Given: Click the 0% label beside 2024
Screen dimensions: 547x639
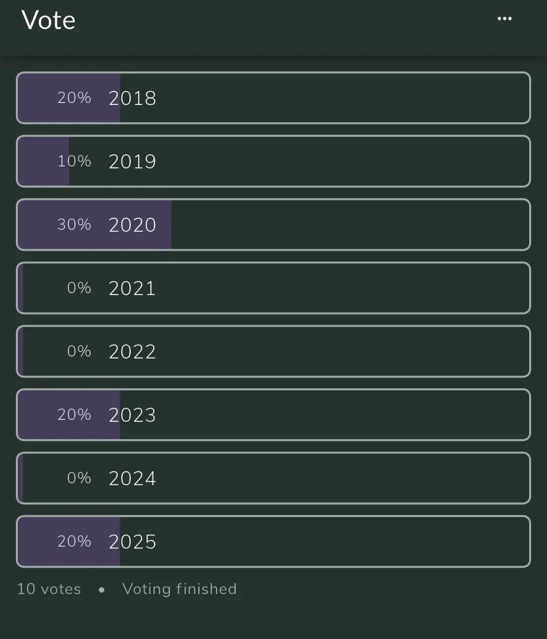Looking at the screenshot, I should pos(79,478).
